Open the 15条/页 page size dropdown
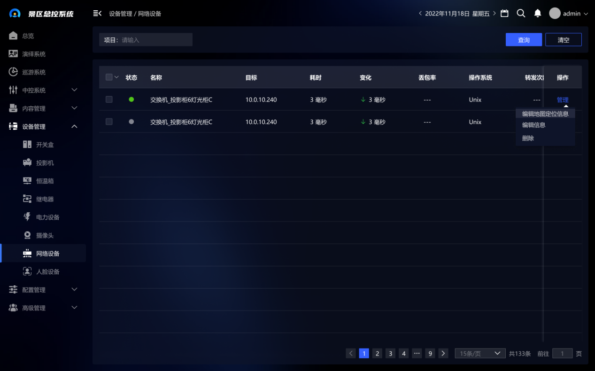 (x=479, y=354)
